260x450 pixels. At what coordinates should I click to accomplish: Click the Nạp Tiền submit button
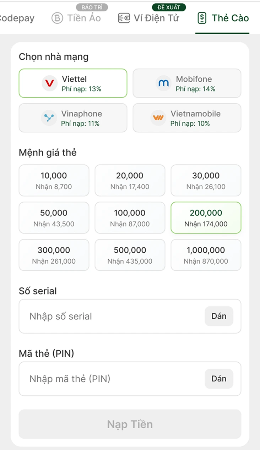click(x=130, y=424)
